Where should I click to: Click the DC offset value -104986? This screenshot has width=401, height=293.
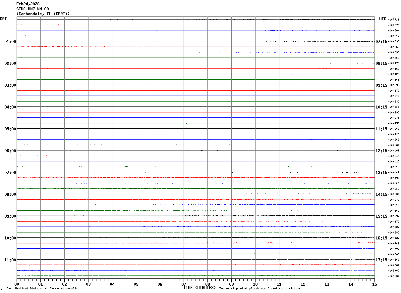point(394,265)
